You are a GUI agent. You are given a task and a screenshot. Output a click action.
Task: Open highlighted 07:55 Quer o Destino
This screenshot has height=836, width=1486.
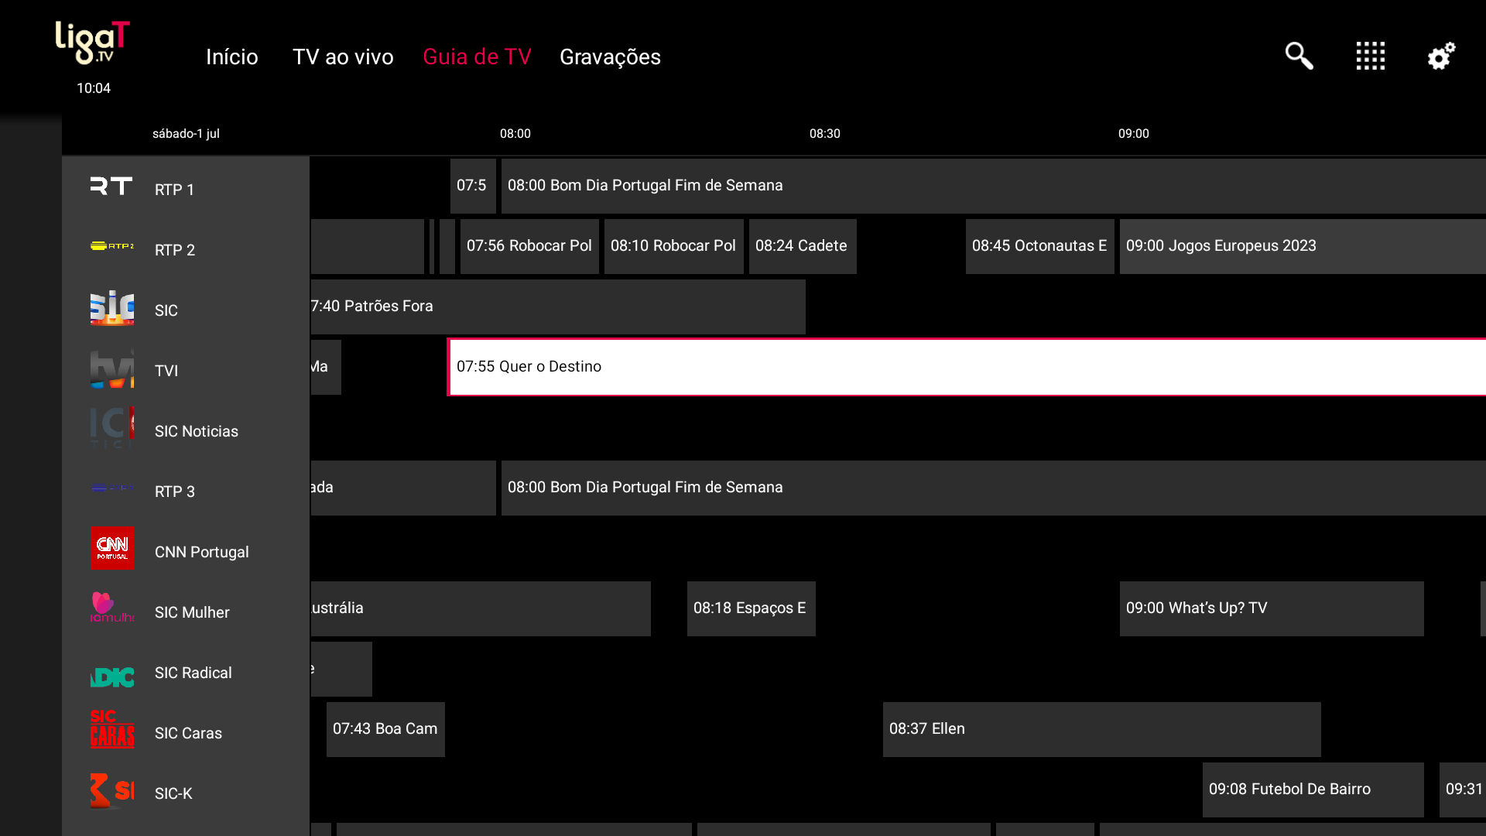(x=967, y=367)
